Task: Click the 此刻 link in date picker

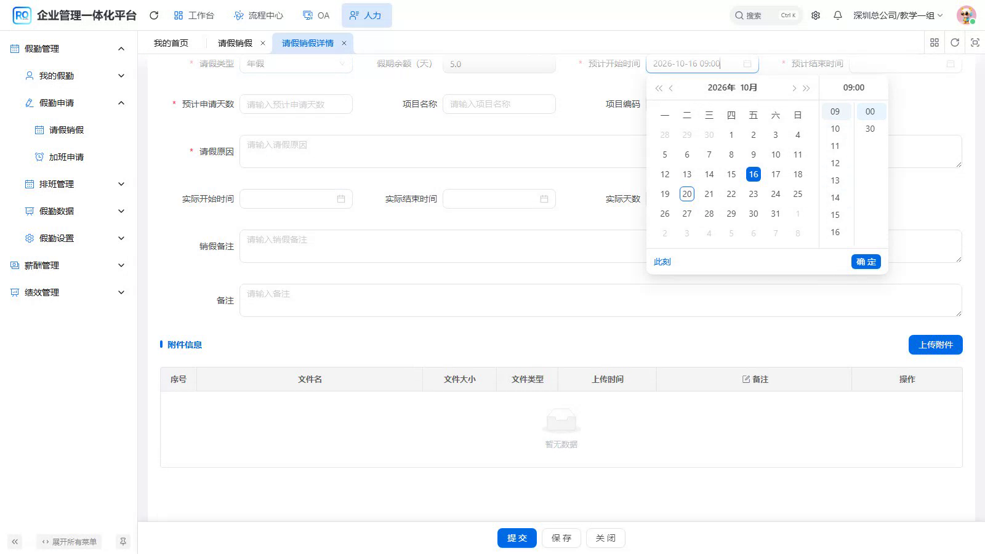Action: (662, 262)
